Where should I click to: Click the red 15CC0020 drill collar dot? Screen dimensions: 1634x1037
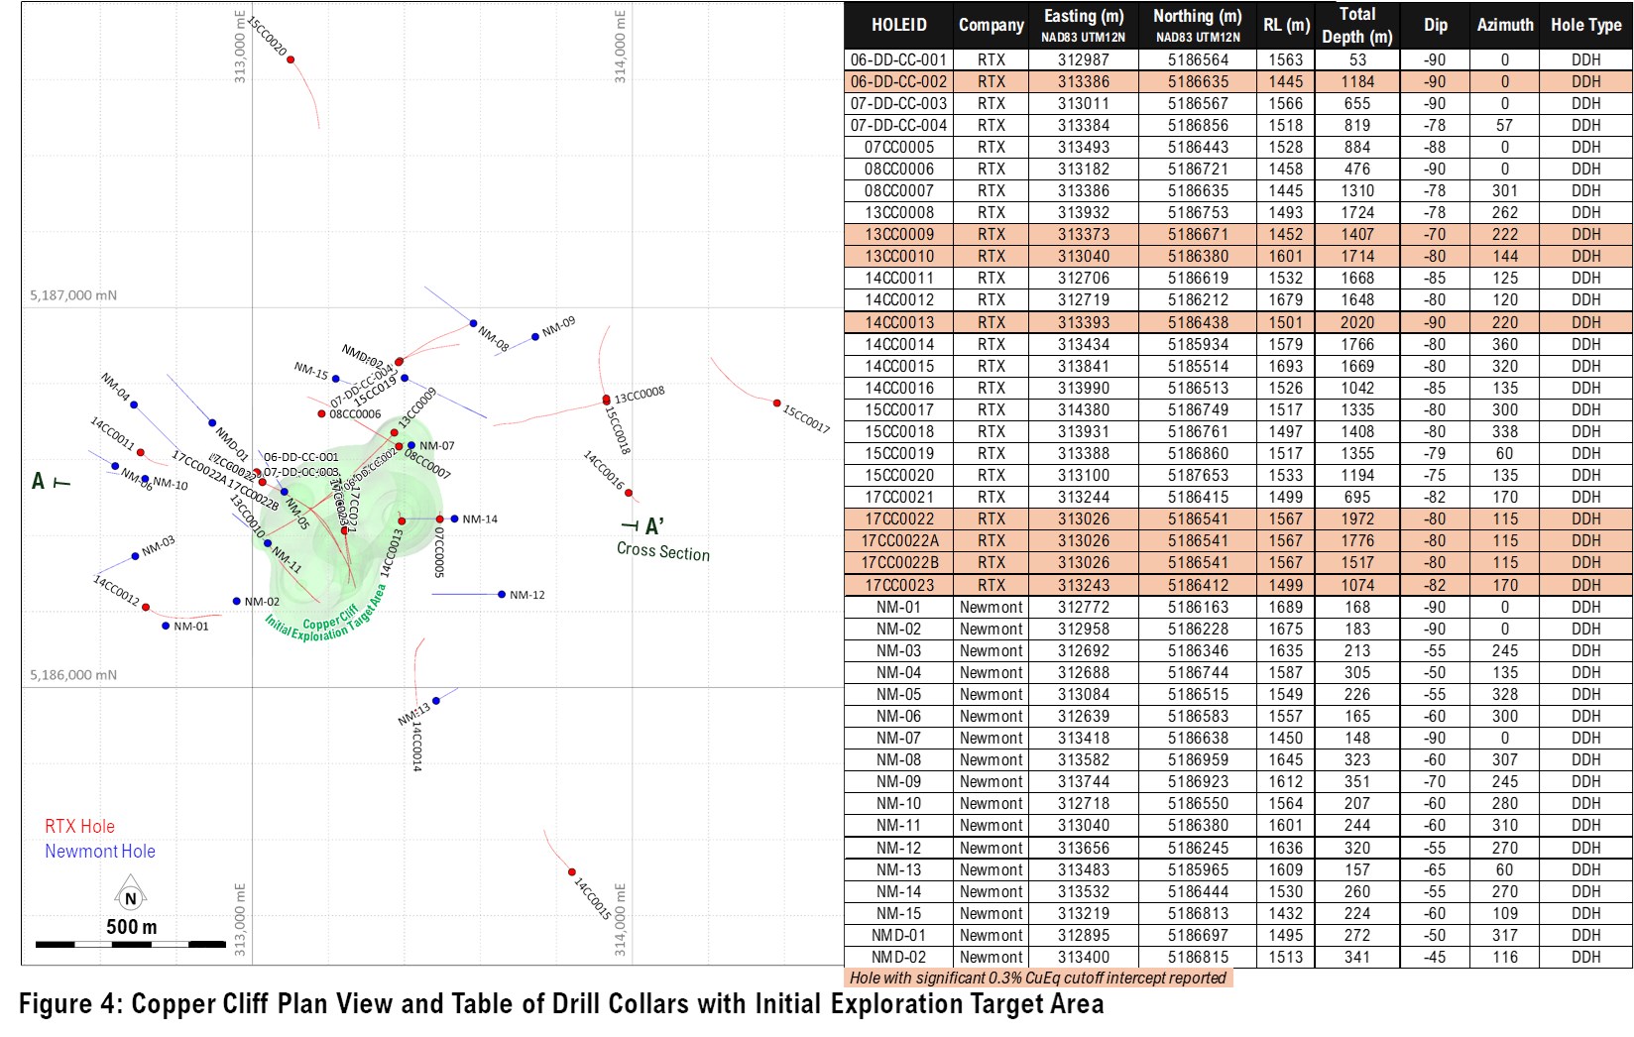coord(291,59)
